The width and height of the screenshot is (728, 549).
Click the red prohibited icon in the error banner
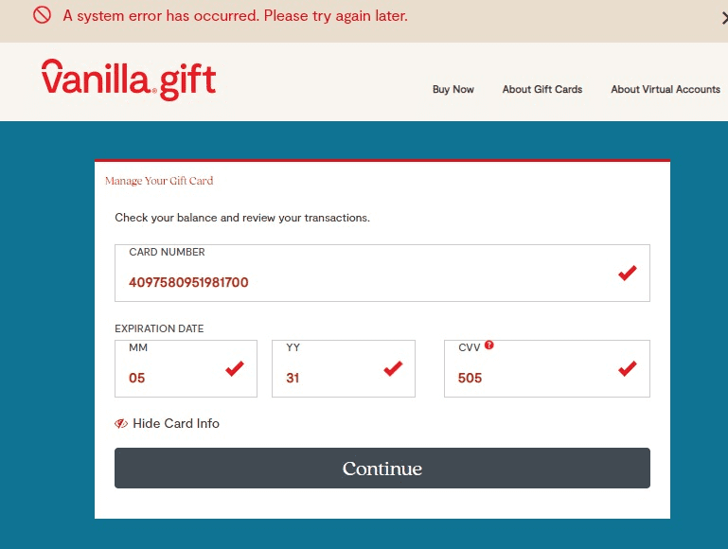point(42,15)
